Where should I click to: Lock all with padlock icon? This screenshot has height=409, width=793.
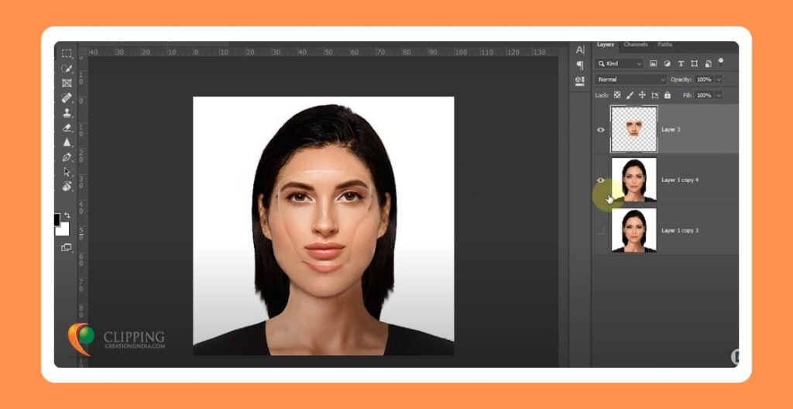pyautogui.click(x=667, y=95)
